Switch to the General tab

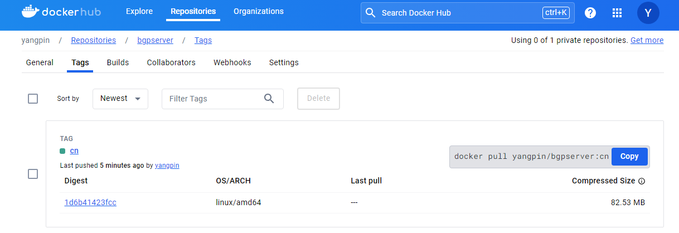(x=40, y=62)
